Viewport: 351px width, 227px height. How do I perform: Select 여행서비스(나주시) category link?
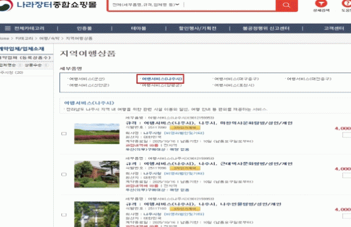click(162, 79)
